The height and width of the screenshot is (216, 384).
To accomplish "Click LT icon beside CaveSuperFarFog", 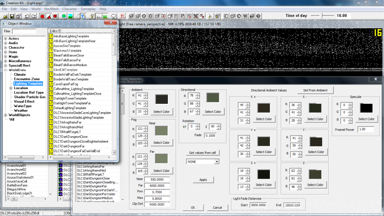I will point(51,84).
